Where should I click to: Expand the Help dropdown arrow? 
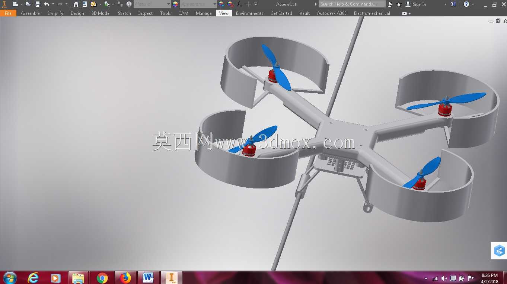pos(473,4)
